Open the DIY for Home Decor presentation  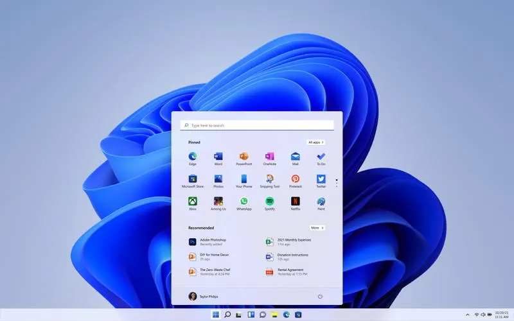[x=209, y=257]
